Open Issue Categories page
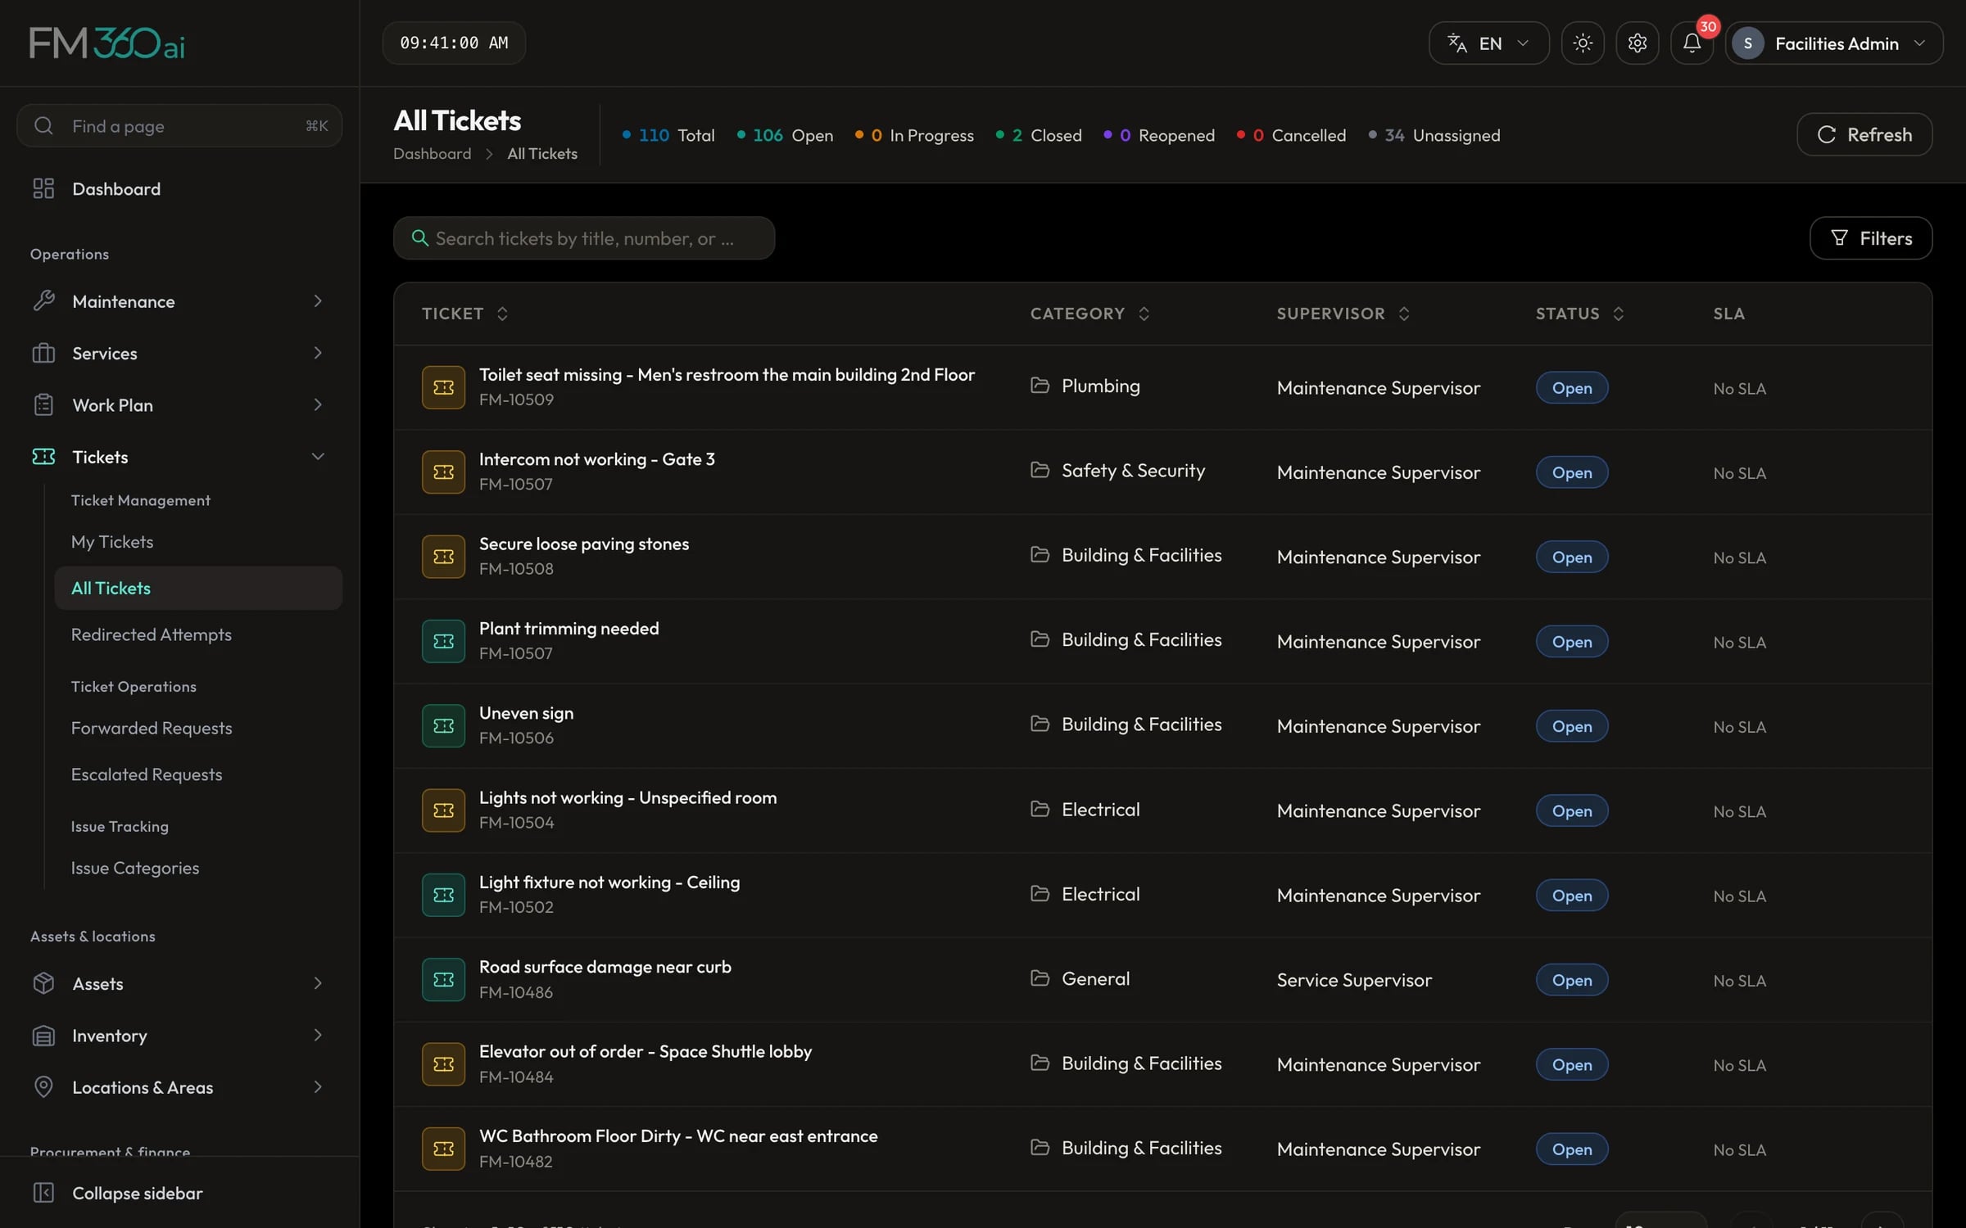 pyautogui.click(x=198, y=868)
